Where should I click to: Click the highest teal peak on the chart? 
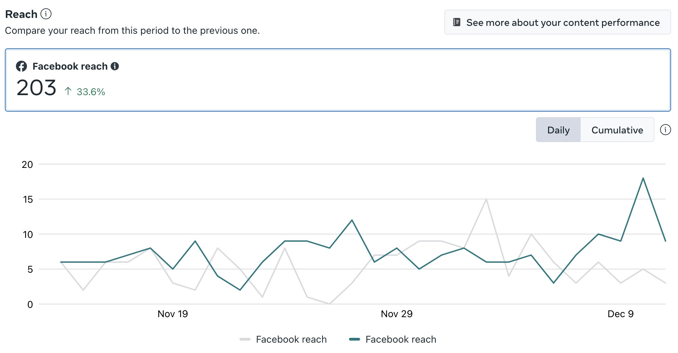(643, 178)
